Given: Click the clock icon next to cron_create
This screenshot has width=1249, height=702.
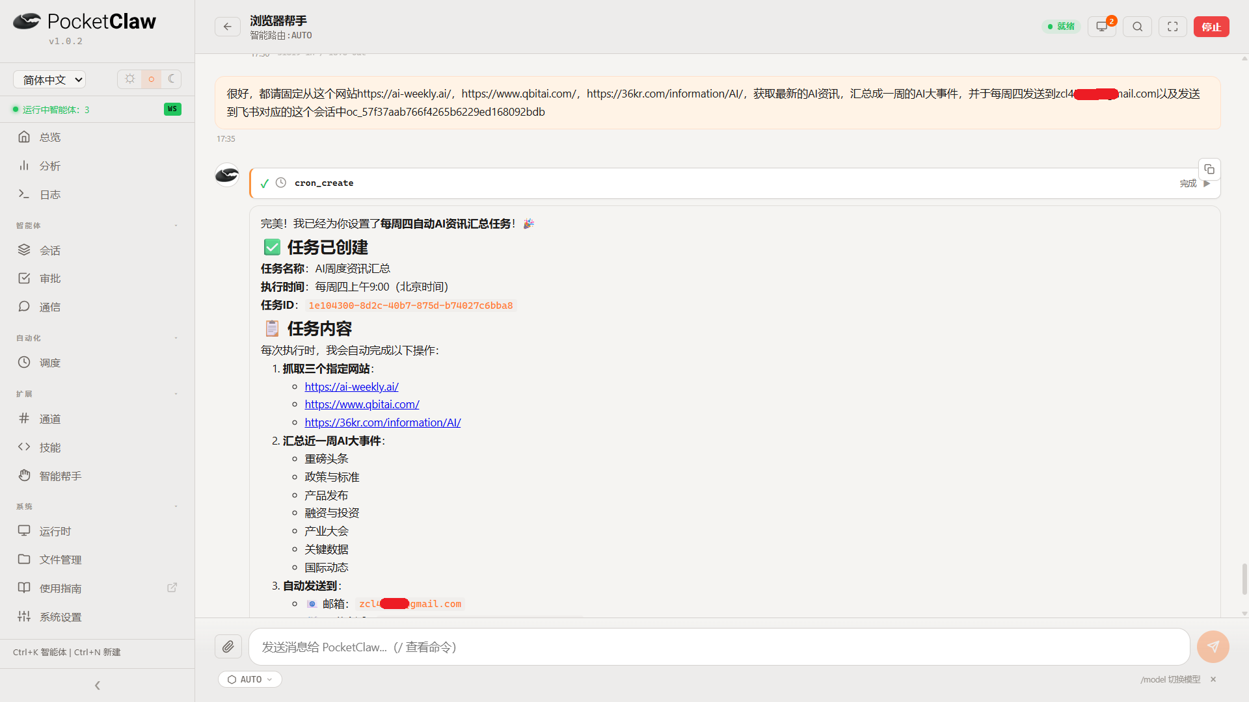Looking at the screenshot, I should pyautogui.click(x=281, y=183).
